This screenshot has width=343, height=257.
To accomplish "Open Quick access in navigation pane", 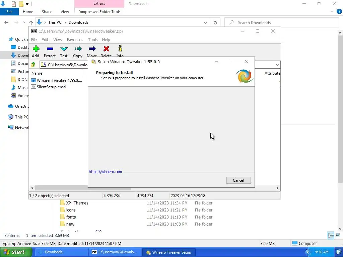I will pos(18,39).
